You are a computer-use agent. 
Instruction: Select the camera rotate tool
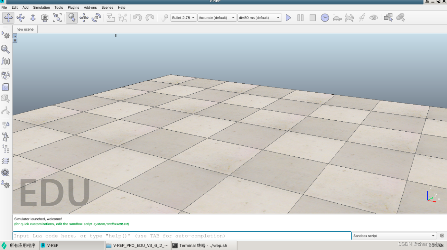(x=21, y=18)
